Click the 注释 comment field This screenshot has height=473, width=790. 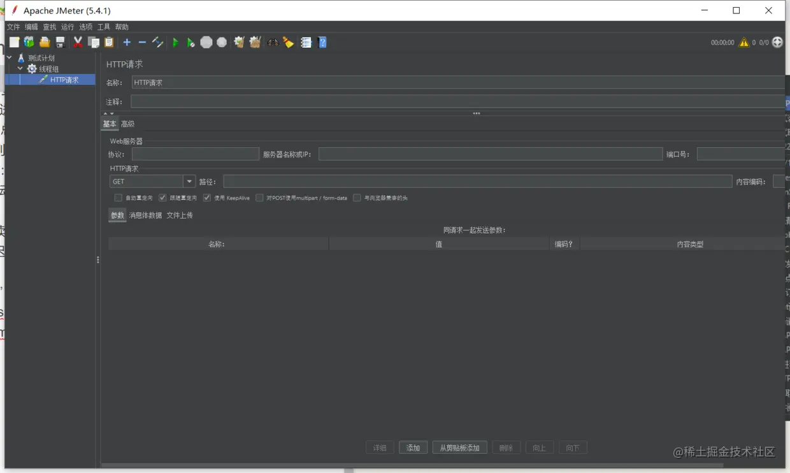coord(458,101)
